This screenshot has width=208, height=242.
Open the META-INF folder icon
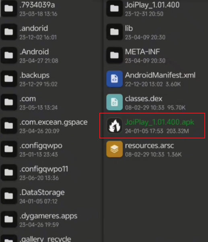[x=115, y=55]
